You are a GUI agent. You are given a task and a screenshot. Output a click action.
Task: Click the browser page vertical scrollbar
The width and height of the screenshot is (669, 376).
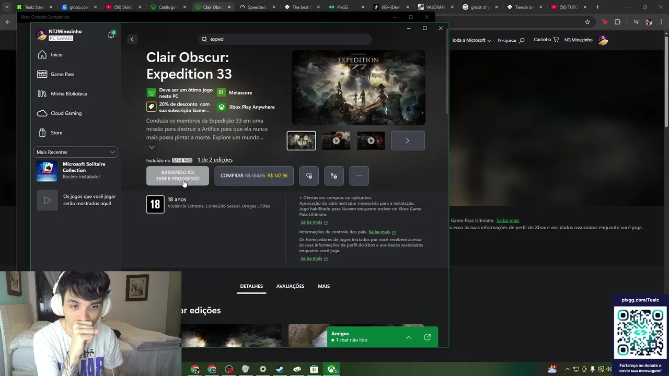666,81
